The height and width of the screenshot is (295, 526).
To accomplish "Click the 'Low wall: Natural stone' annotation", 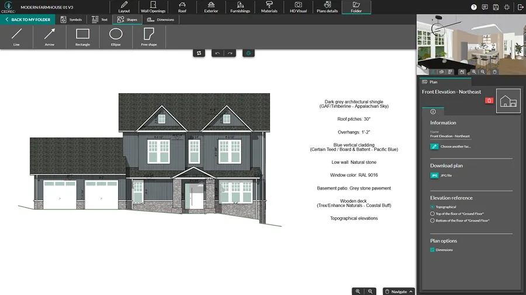I will click(354, 162).
